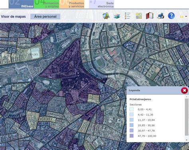This screenshot has height=150, width=189.
Task: Open the Formación y empleo tab
Action: tap(47, 4)
